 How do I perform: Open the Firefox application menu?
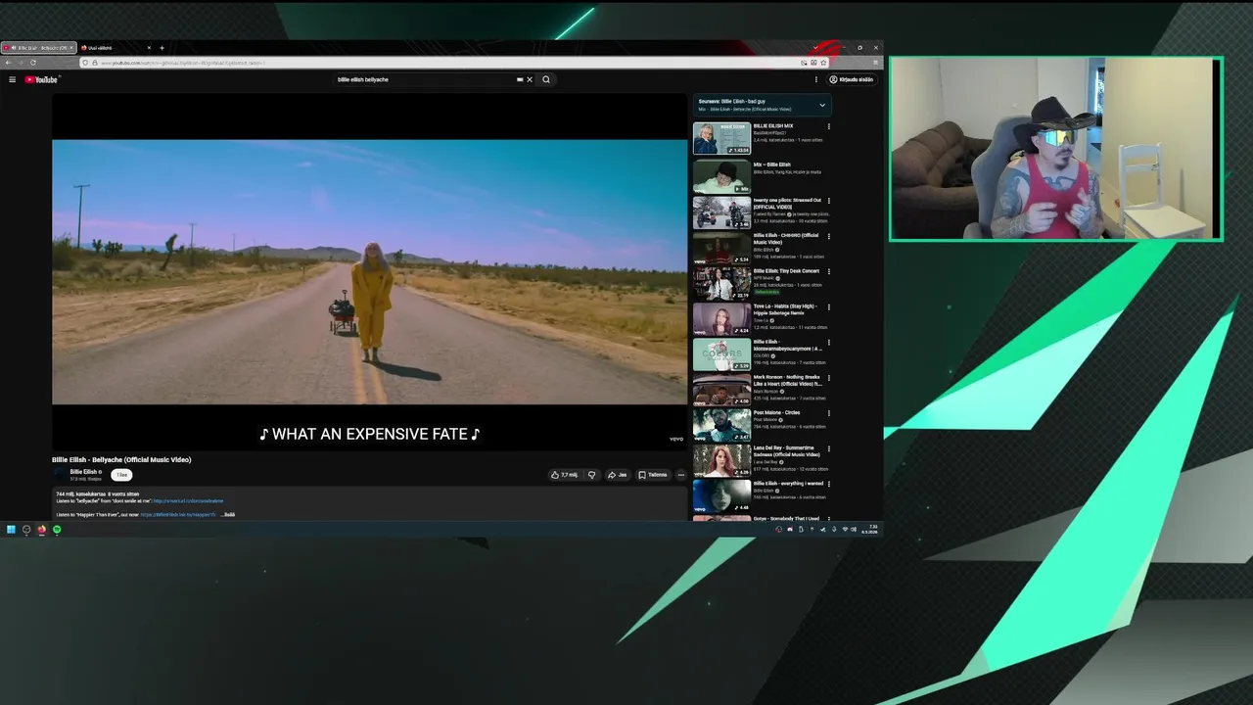pyautogui.click(x=876, y=63)
